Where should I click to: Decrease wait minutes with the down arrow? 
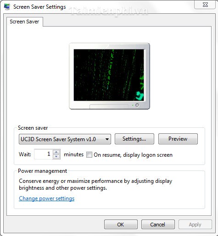(x=56, y=157)
